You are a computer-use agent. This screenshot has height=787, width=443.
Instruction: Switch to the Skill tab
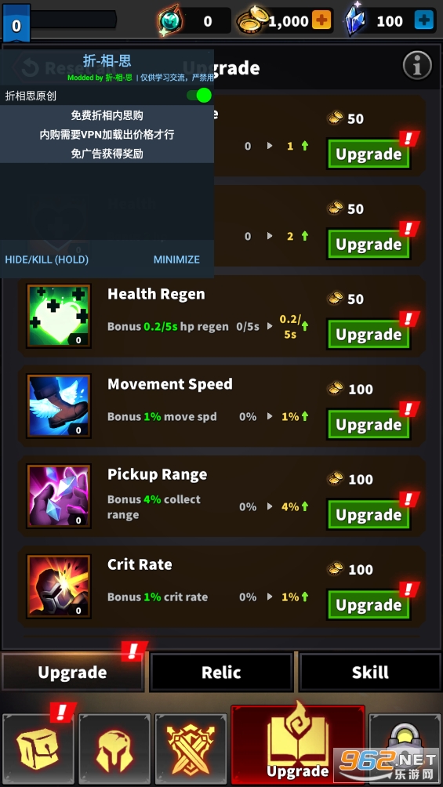370,672
